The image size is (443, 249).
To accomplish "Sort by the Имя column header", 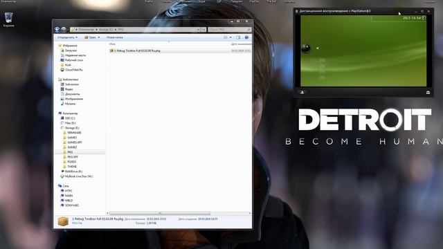I will point(112,44).
